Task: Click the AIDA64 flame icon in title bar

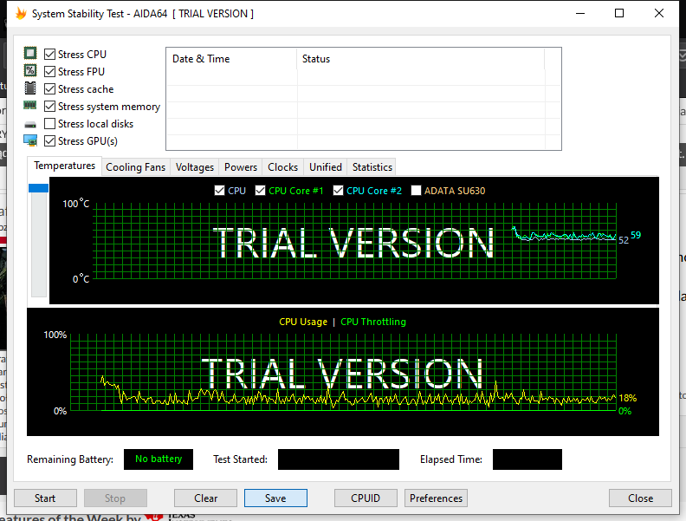Action: click(x=21, y=13)
